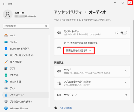
Task: Open Bluetooth とデバイス category
Action: [26, 49]
